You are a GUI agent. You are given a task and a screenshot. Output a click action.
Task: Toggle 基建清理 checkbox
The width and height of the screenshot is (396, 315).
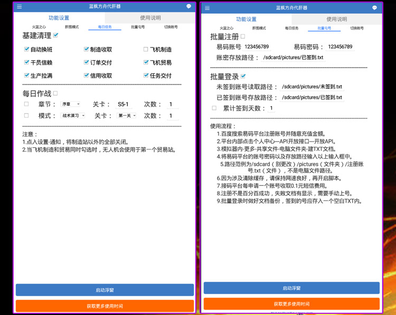click(55, 35)
